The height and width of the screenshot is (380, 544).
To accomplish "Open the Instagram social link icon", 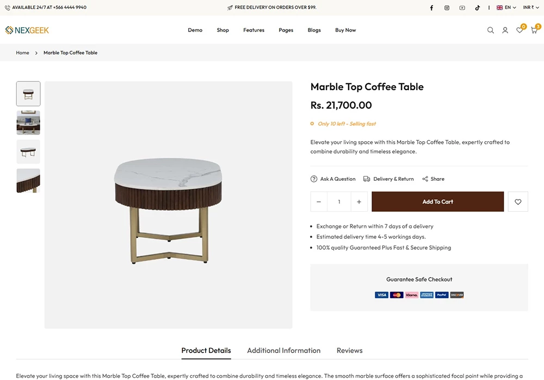I will point(447,8).
